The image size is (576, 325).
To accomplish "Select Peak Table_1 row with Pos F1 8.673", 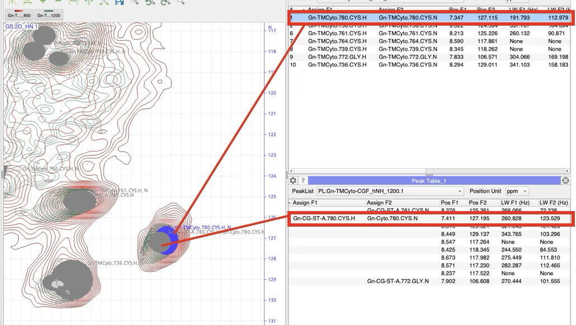I will (x=430, y=257).
